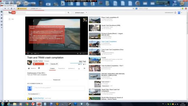Open the player settings gear
The width and height of the screenshot is (188, 106).
[x=80, y=54]
